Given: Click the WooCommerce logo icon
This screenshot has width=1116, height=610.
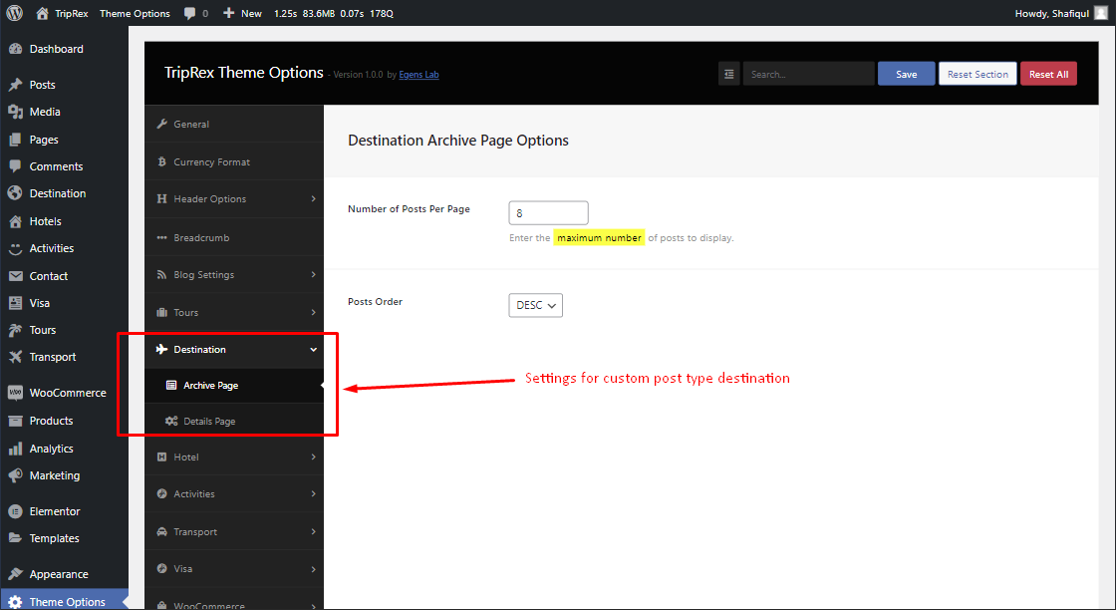Looking at the screenshot, I should pyautogui.click(x=15, y=393).
